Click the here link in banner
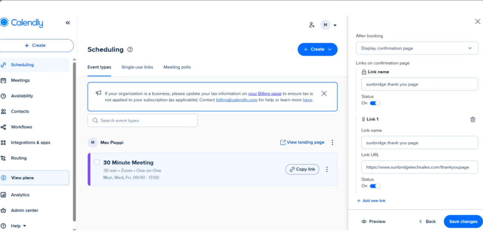 tap(308, 100)
